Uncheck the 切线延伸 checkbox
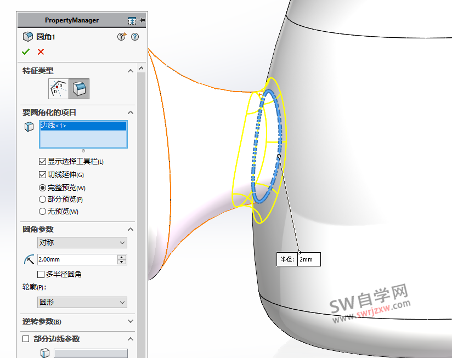The width and height of the screenshot is (452, 358). 43,175
